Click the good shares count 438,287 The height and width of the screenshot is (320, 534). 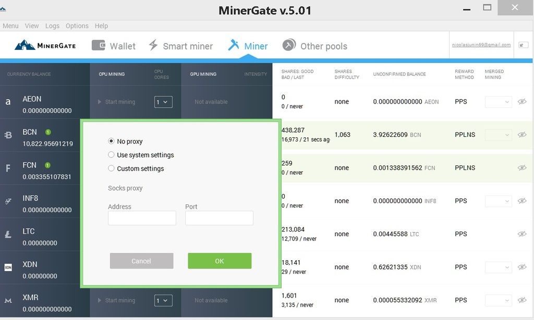coord(293,130)
